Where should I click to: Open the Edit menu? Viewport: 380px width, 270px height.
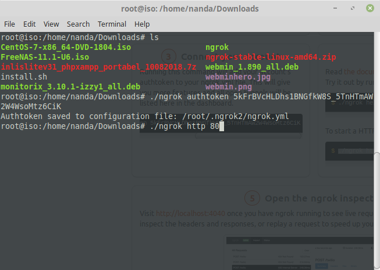[x=29, y=24]
